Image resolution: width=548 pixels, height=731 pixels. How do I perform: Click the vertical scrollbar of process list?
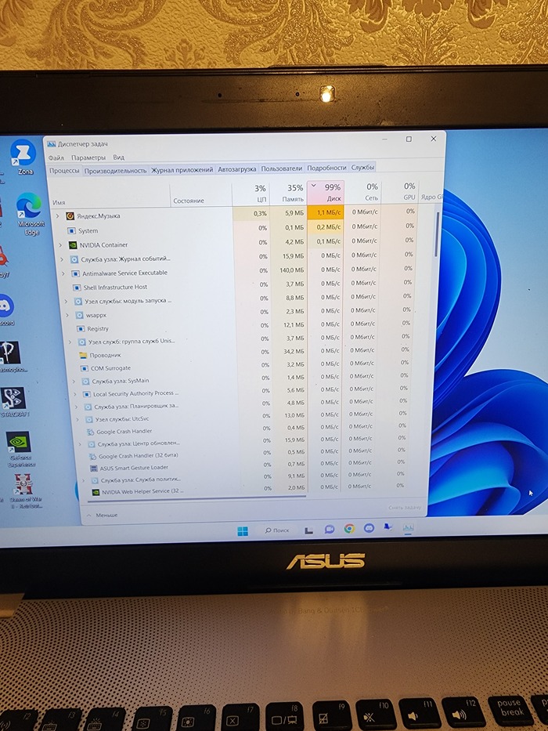(436, 234)
